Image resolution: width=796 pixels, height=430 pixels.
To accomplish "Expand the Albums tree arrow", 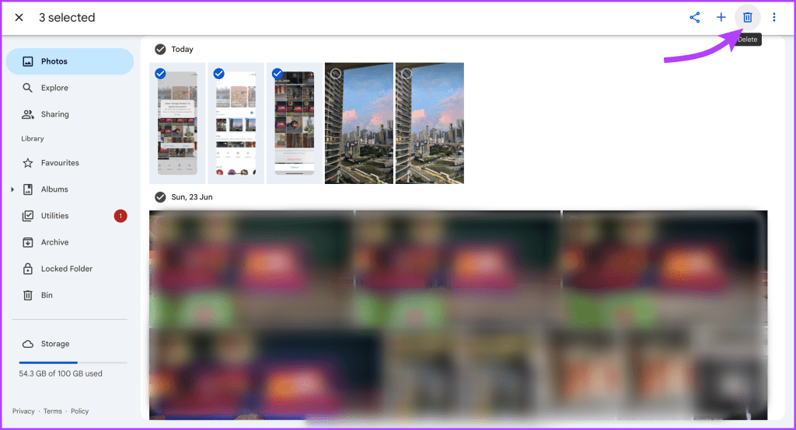I will [x=12, y=189].
